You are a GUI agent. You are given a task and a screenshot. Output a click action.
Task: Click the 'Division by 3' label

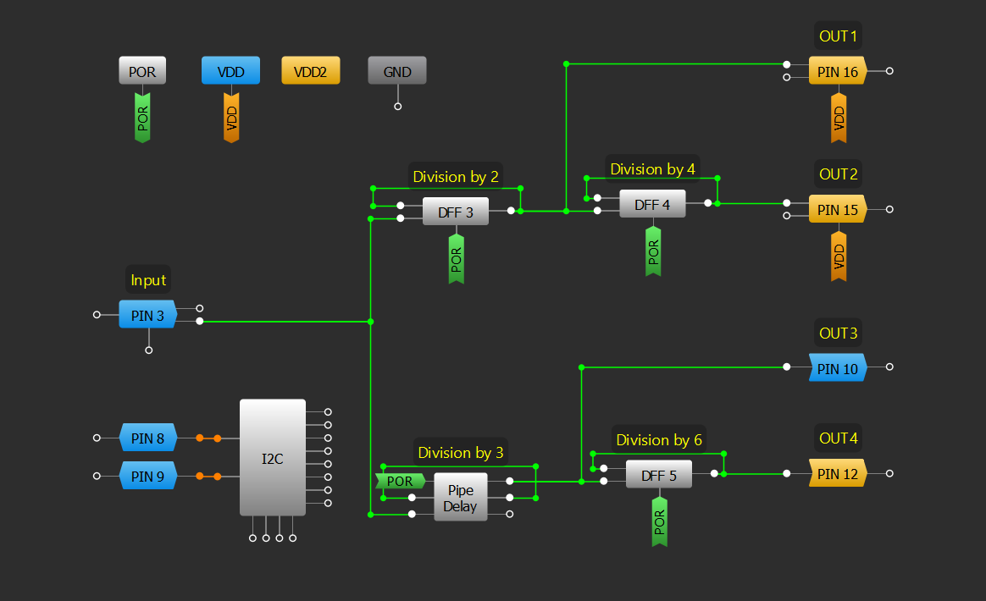461,453
